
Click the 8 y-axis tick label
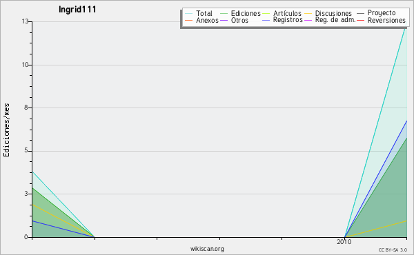[26, 108]
